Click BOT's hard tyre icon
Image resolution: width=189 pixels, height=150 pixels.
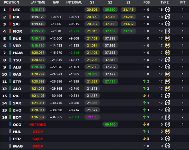[x=168, y=117]
